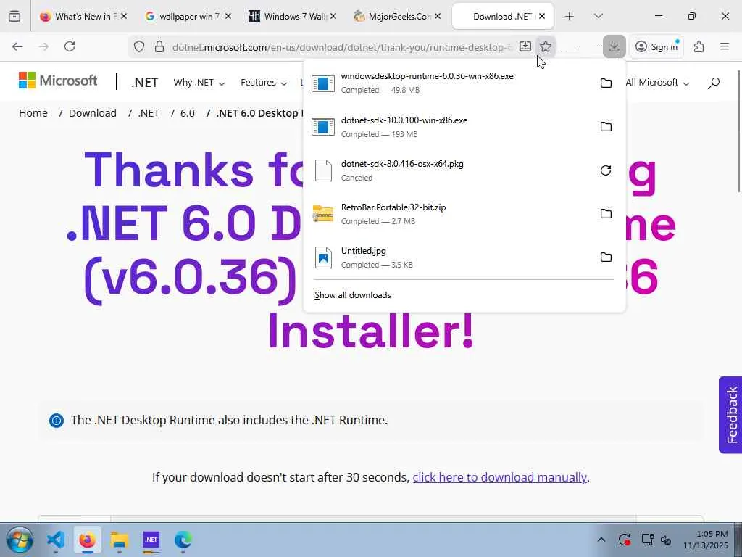Click the muted volume tray icon

coord(666,540)
